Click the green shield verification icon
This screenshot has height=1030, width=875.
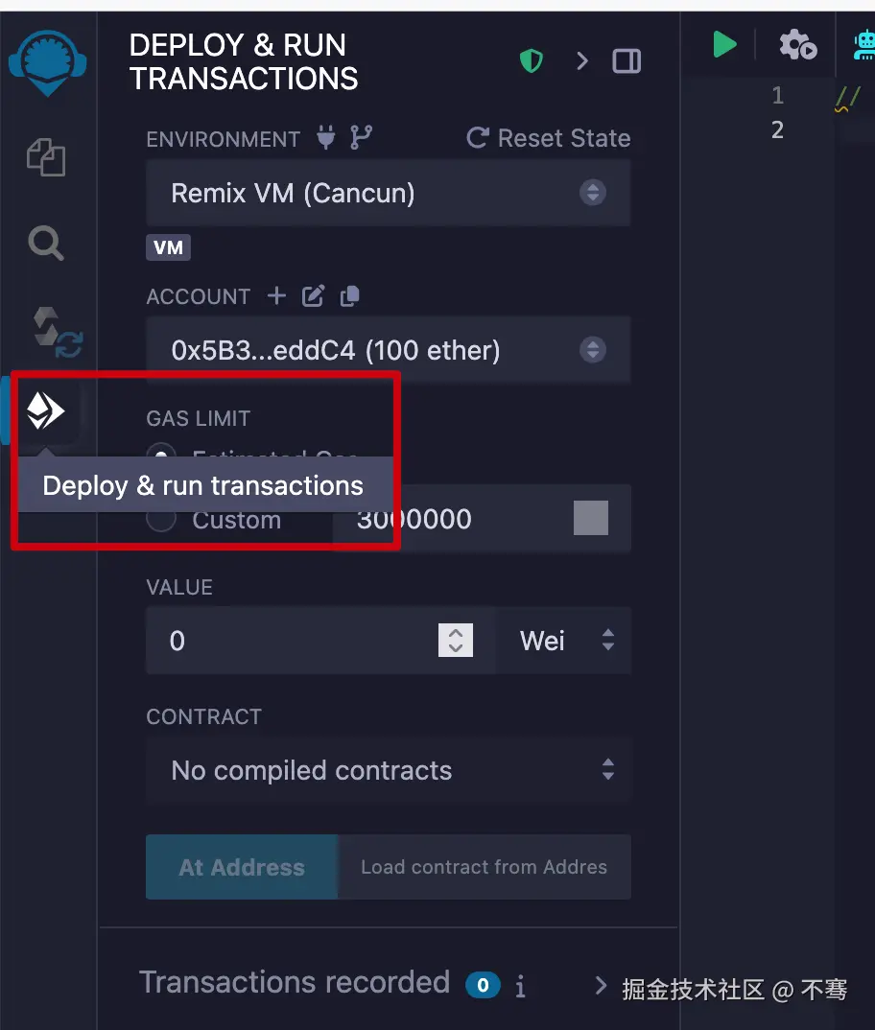point(532,61)
